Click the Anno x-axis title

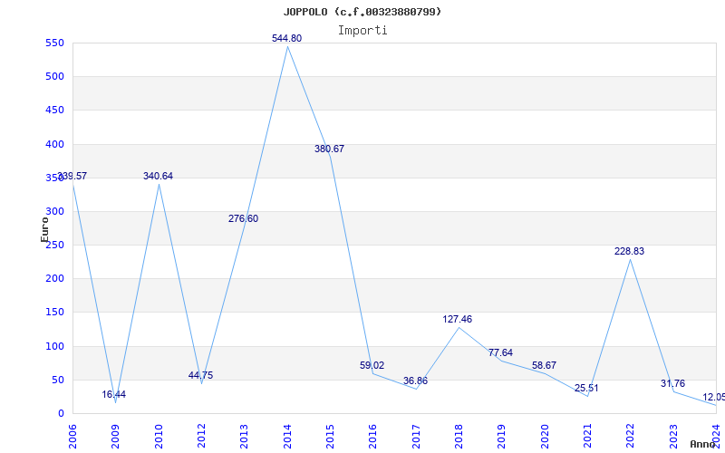tap(702, 444)
